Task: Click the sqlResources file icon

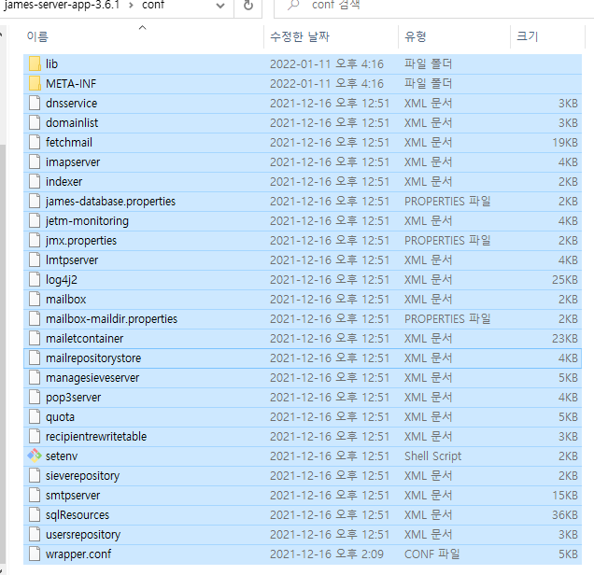Action: (x=35, y=515)
